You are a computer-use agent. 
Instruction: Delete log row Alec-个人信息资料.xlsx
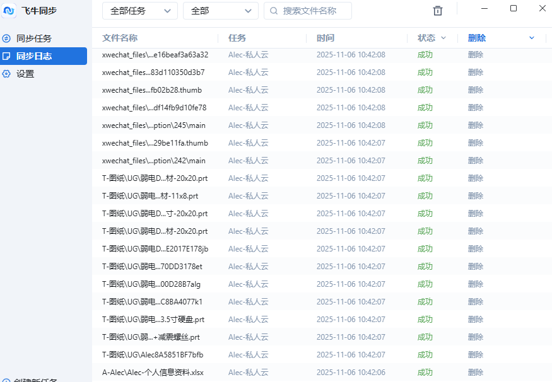(475, 373)
